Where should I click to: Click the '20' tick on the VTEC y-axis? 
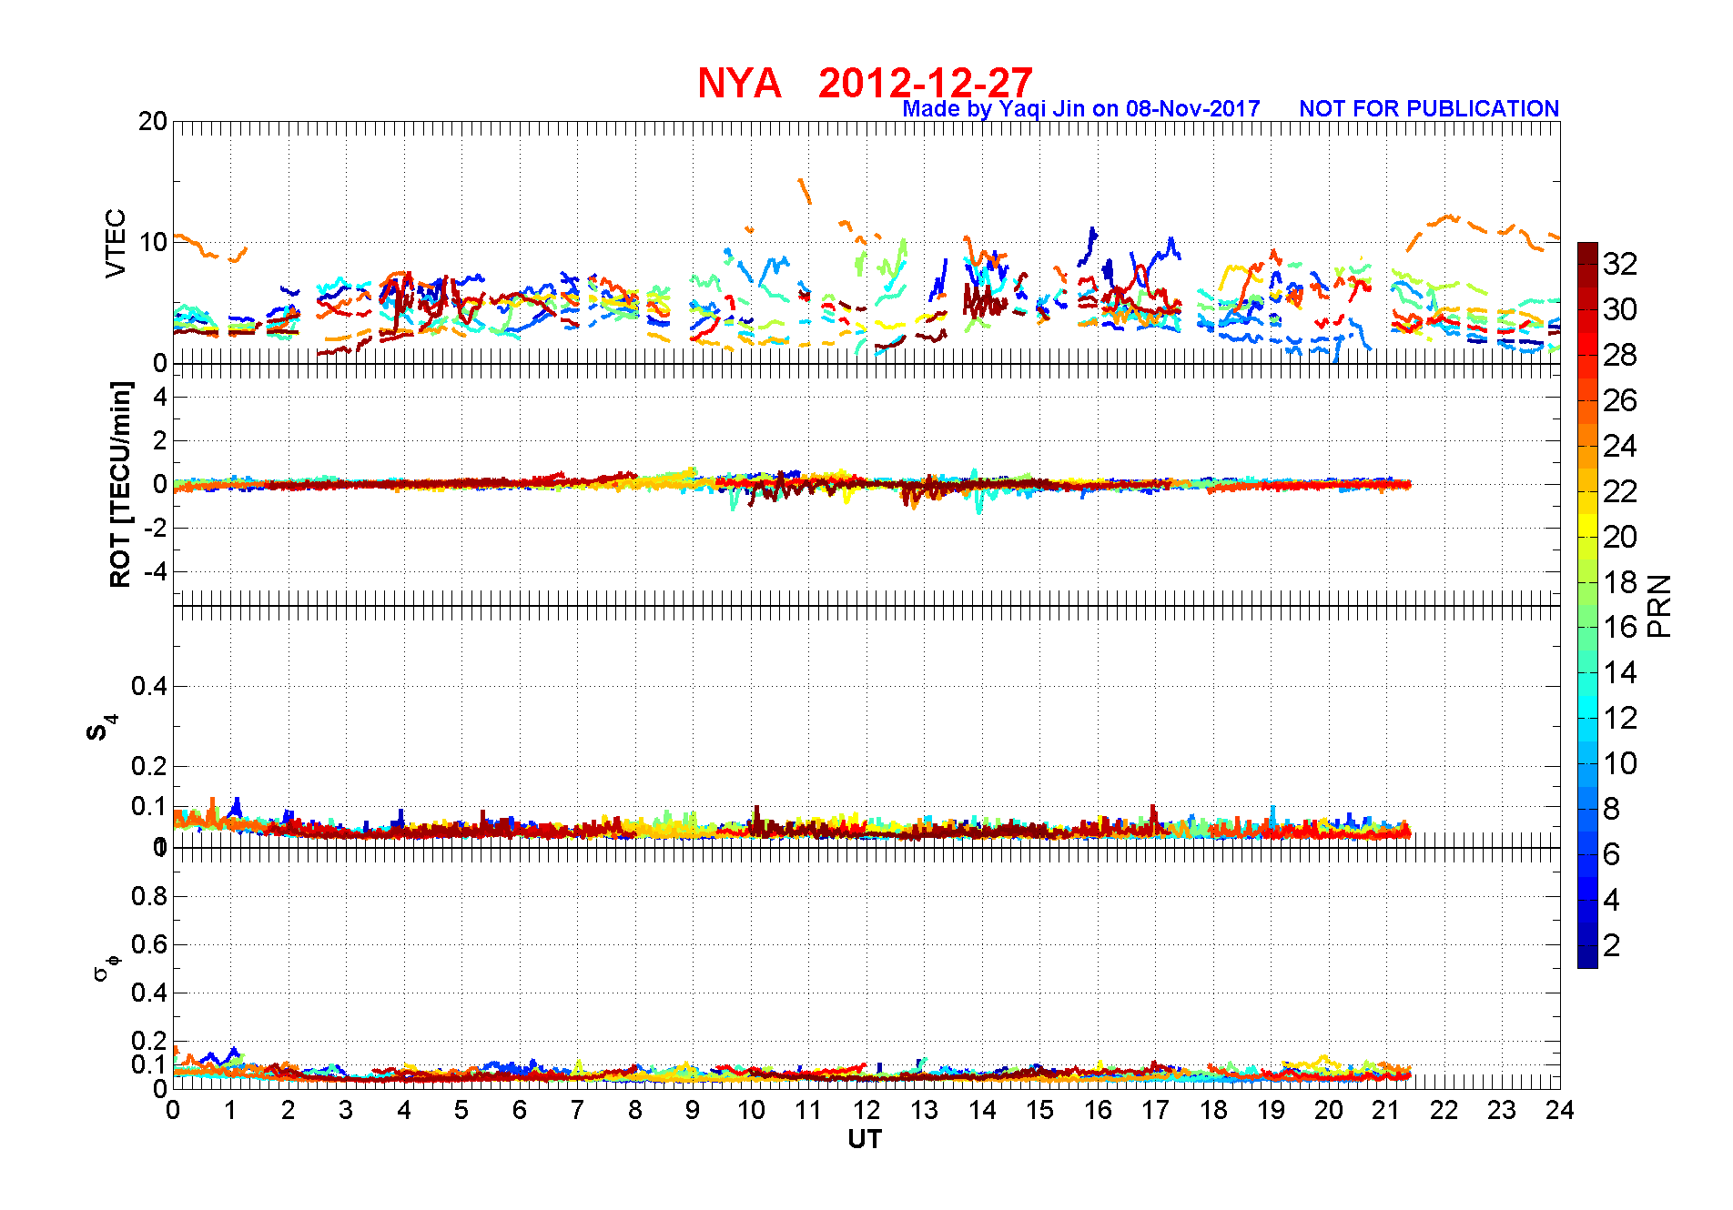click(x=153, y=121)
